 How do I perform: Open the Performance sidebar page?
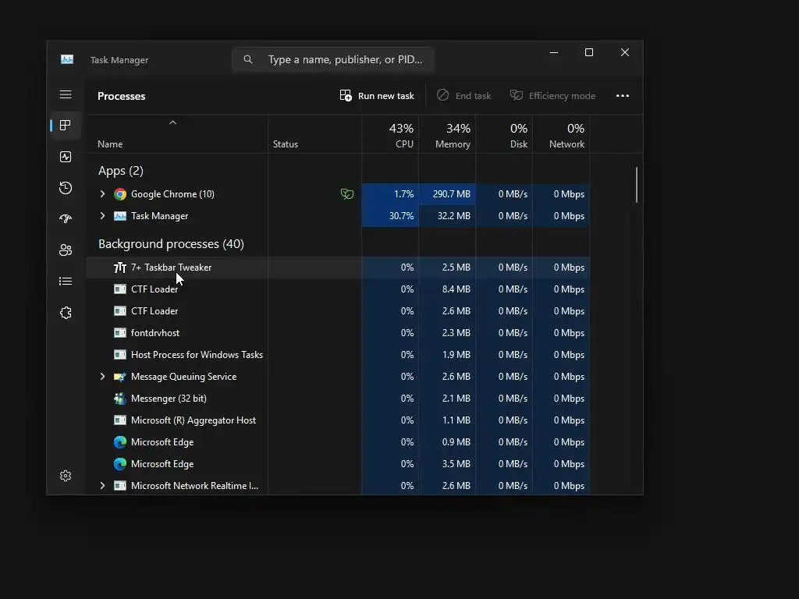tap(66, 157)
